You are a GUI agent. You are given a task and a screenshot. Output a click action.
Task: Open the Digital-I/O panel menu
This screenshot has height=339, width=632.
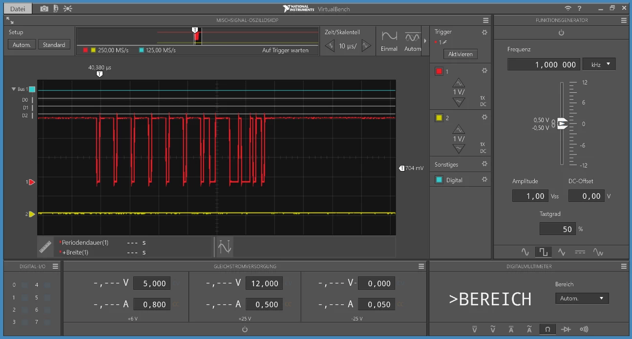coord(55,266)
